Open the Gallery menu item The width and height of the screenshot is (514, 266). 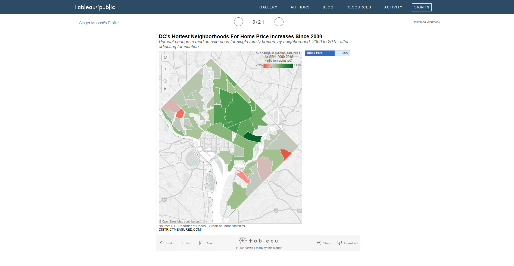pyautogui.click(x=268, y=7)
